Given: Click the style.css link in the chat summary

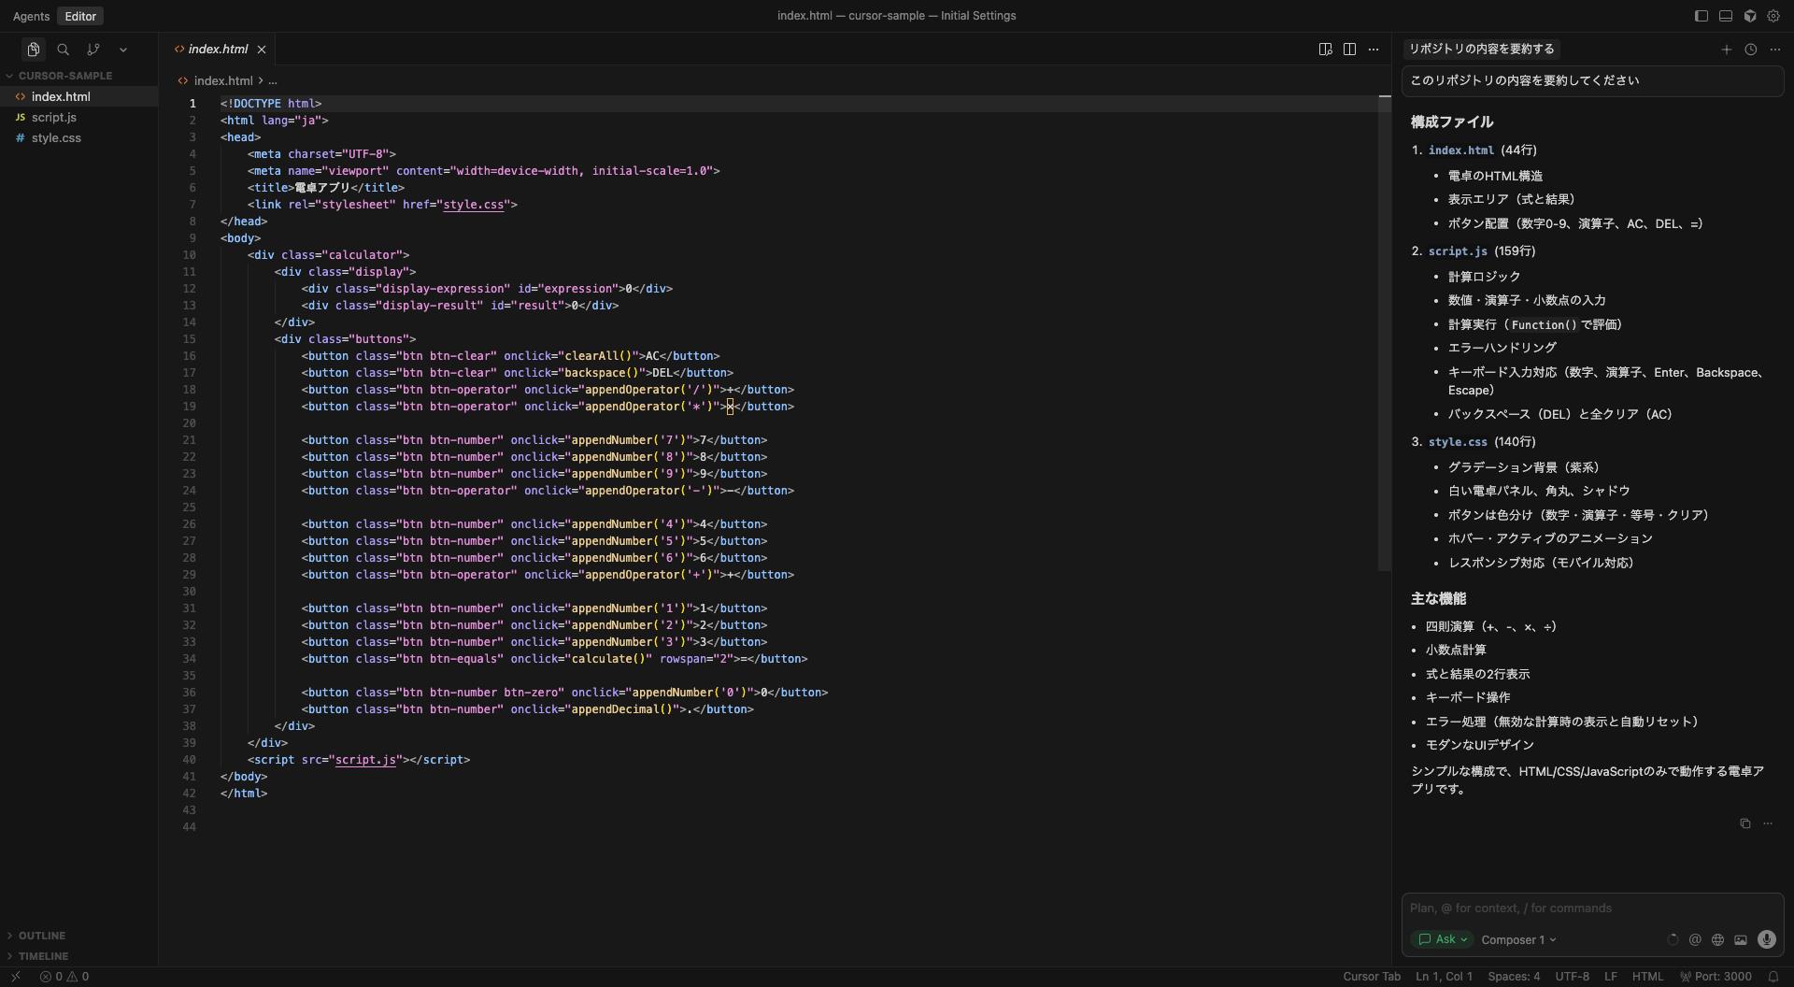Looking at the screenshot, I should (1457, 442).
